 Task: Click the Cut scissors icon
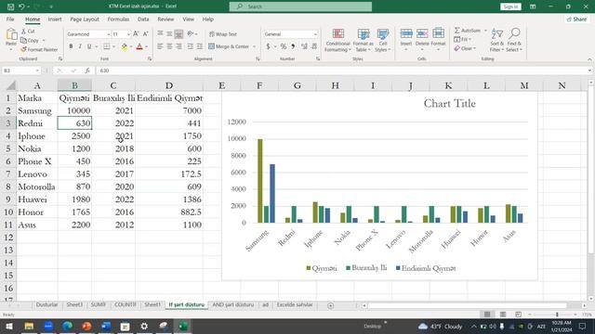[23, 31]
